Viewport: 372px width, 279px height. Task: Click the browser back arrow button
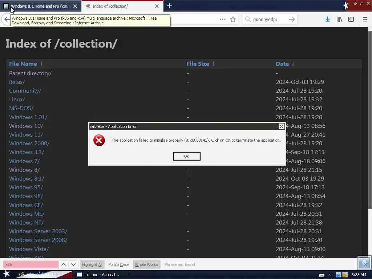pos(7,19)
